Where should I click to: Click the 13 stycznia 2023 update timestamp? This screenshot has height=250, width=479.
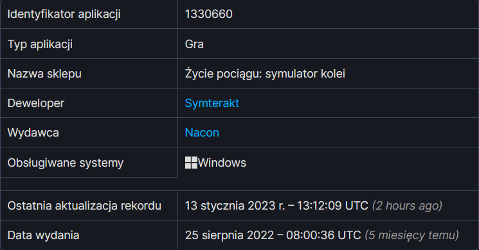(276, 206)
